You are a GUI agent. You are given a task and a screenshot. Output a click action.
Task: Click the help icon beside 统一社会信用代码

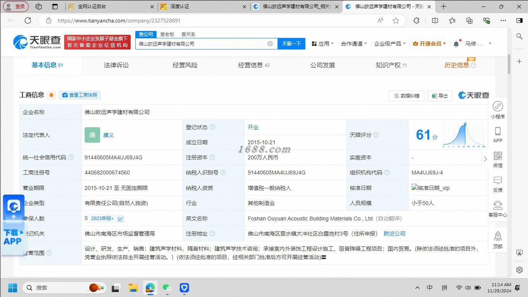[71, 157]
